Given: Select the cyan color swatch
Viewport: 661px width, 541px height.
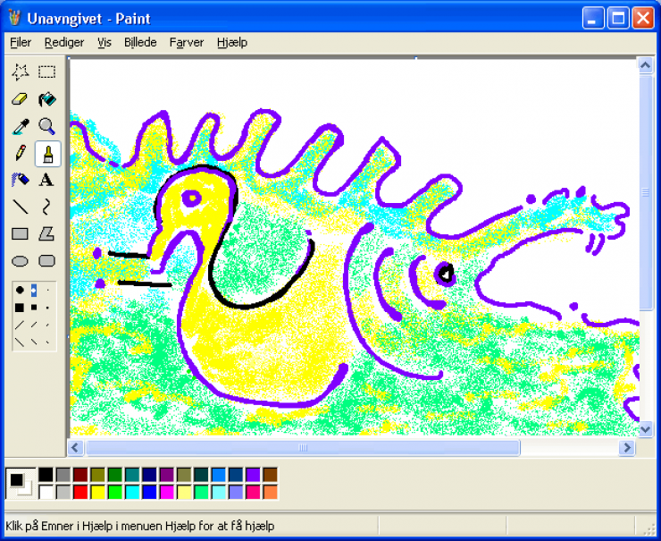Looking at the screenshot, I should [x=132, y=492].
